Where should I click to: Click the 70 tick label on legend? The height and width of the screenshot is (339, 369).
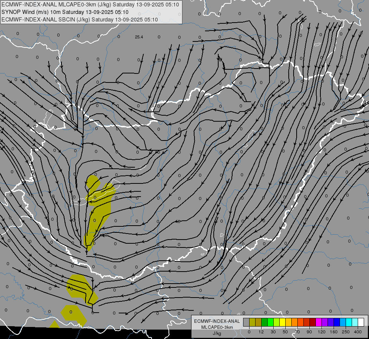[297, 332]
